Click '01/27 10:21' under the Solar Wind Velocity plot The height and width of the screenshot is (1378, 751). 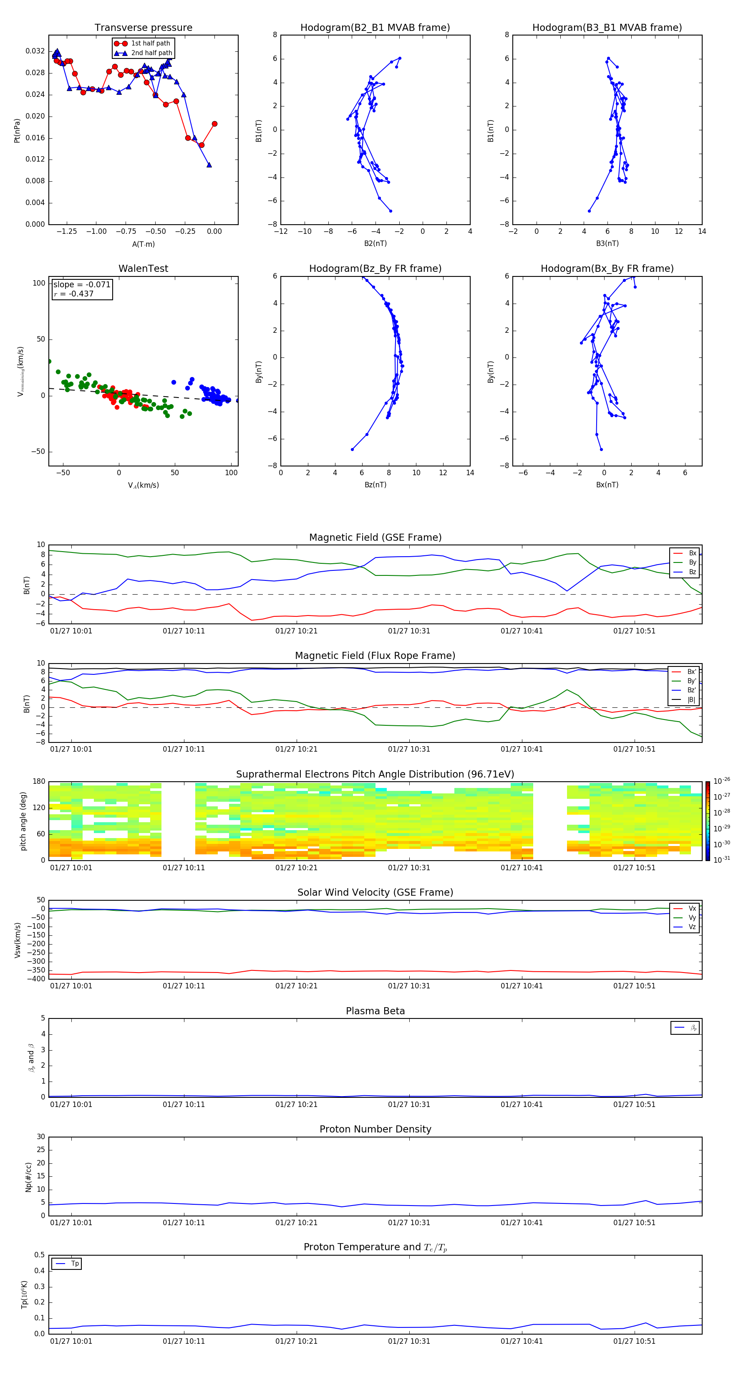coord(296,986)
